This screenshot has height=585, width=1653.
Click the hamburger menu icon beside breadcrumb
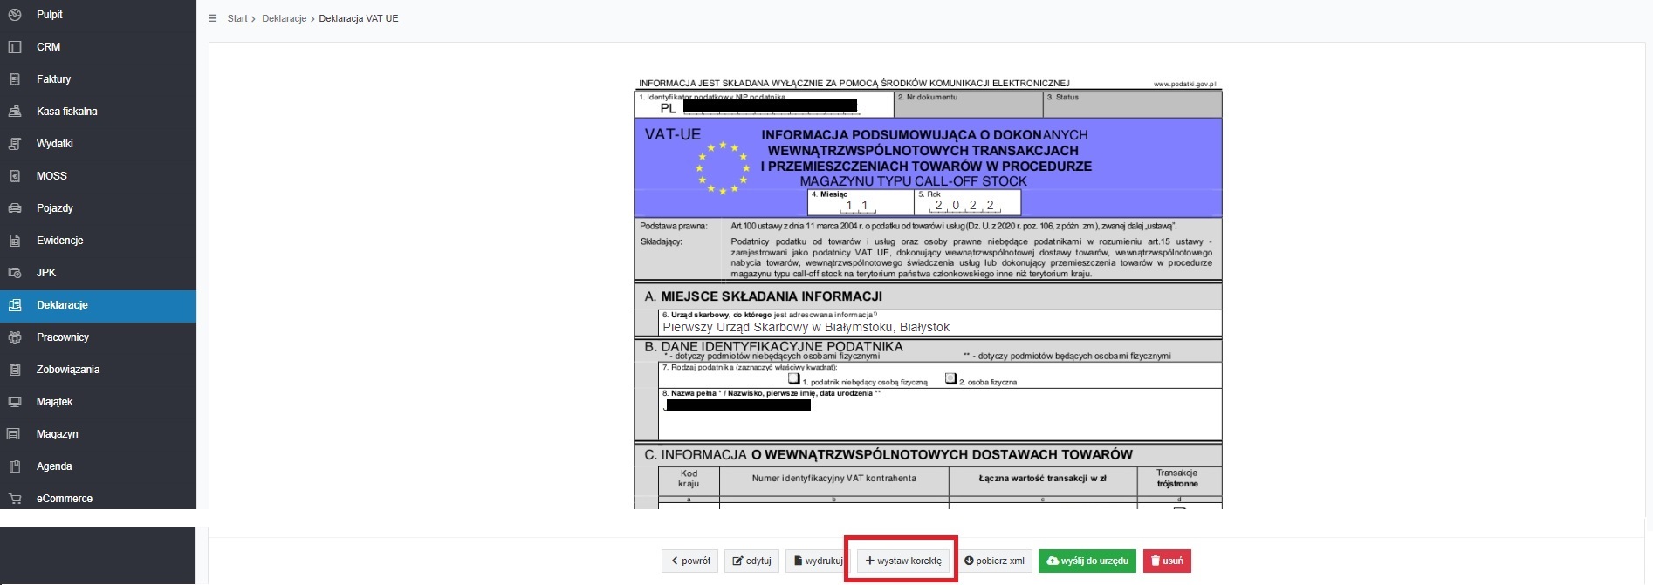point(212,18)
